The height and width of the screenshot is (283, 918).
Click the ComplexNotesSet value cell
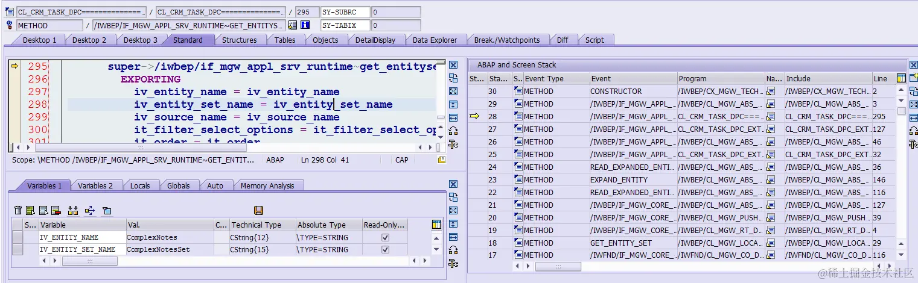click(x=170, y=249)
